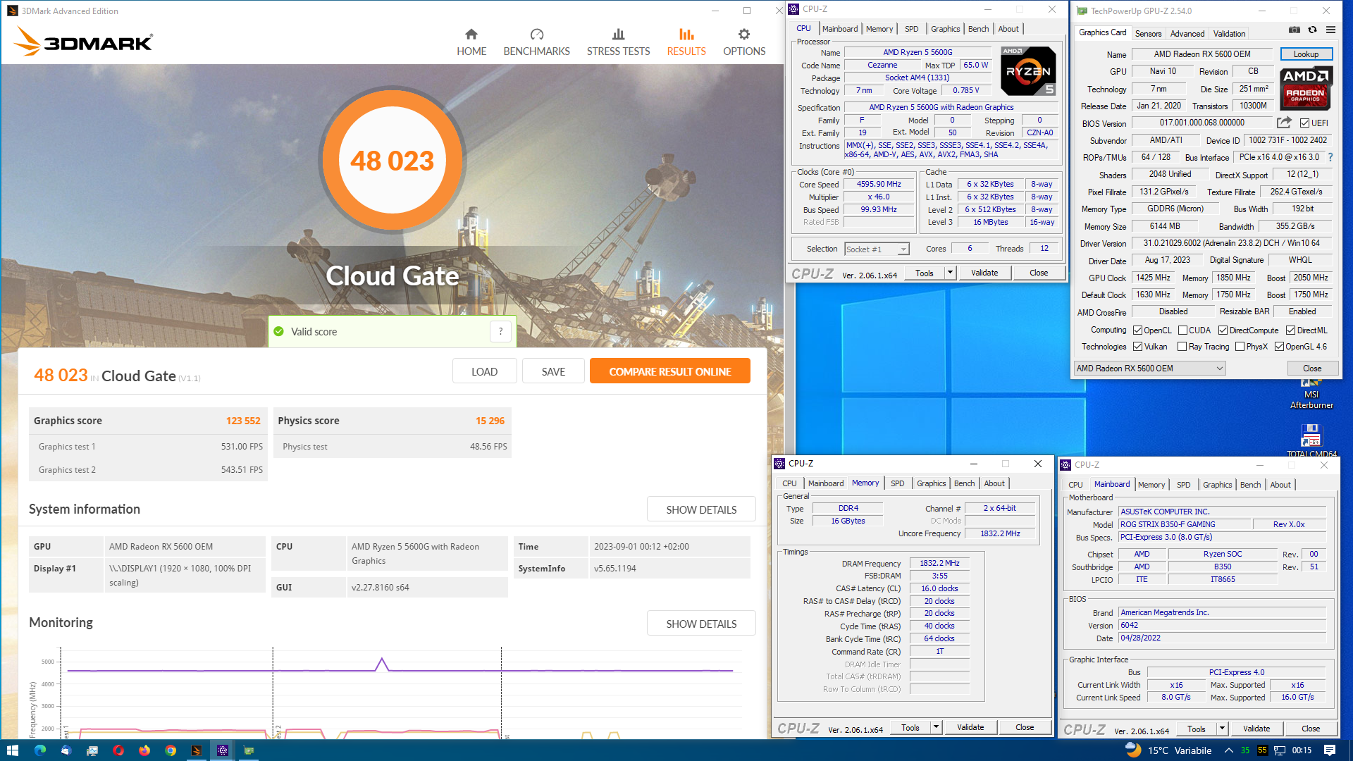Switch to GPU-Z taskbar icon
The height and width of the screenshot is (761, 1353).
click(x=249, y=750)
